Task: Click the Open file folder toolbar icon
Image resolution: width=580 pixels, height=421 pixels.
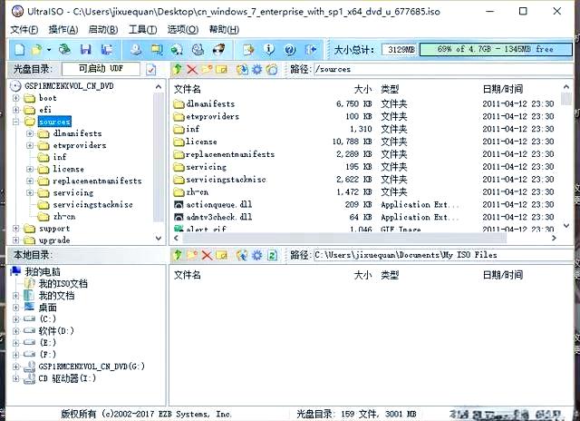Action: coord(36,49)
